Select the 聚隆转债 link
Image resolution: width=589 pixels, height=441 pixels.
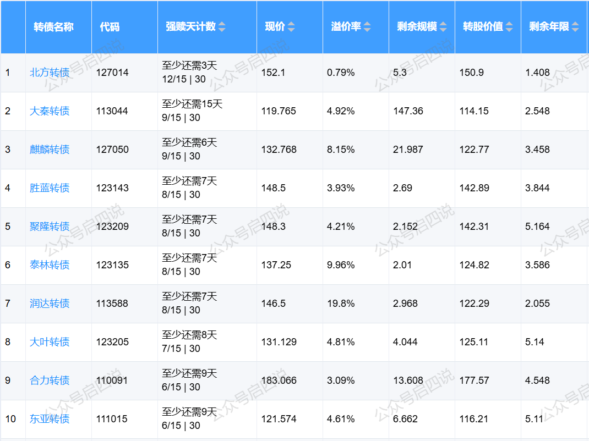(x=50, y=227)
